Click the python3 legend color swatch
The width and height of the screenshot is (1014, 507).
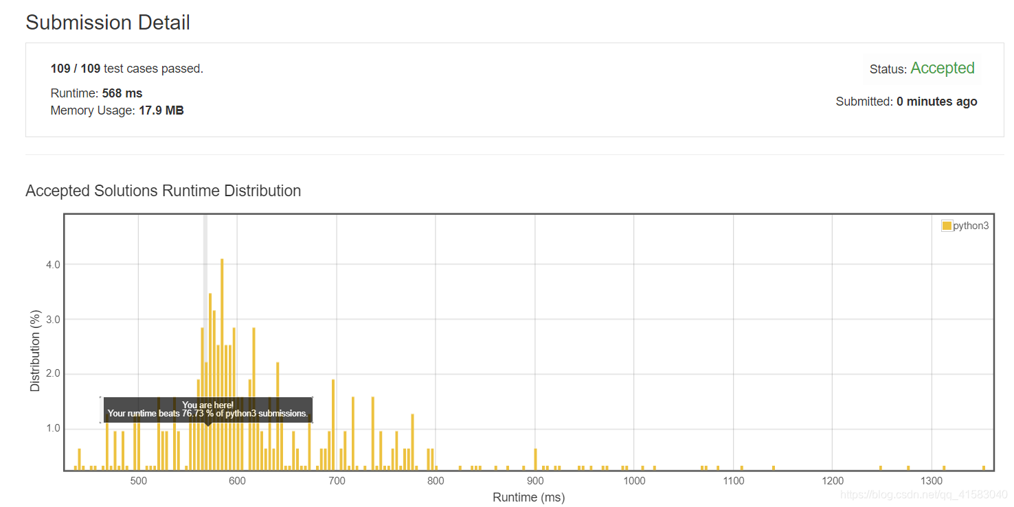(947, 226)
